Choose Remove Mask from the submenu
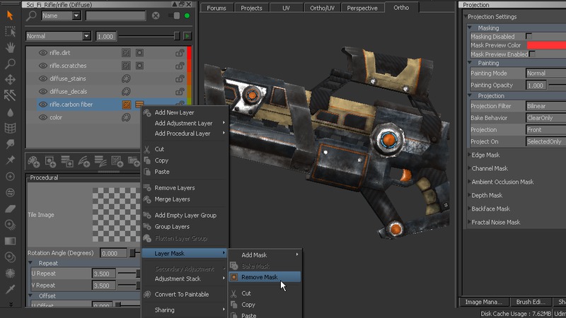Viewport: 566px width, 318px height. pyautogui.click(x=259, y=277)
